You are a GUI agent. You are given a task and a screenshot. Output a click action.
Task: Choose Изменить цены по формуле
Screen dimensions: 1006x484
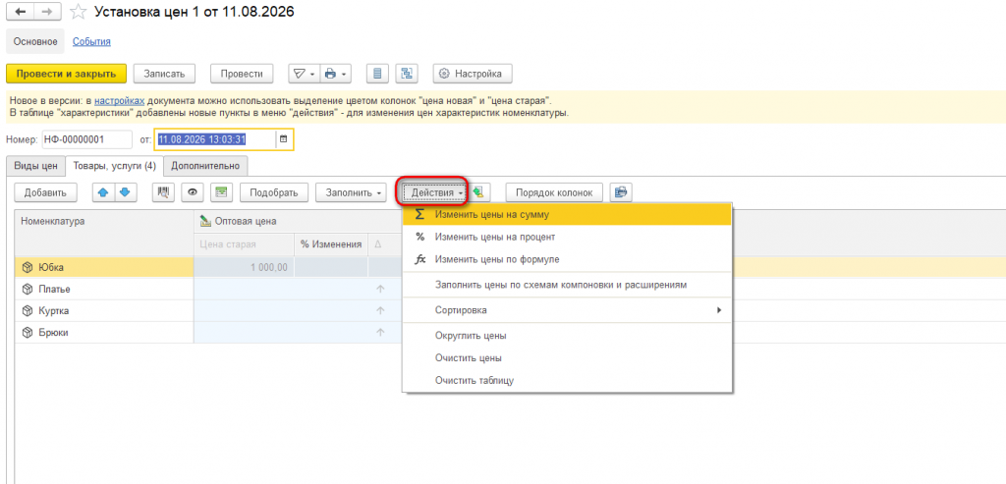[567, 259]
